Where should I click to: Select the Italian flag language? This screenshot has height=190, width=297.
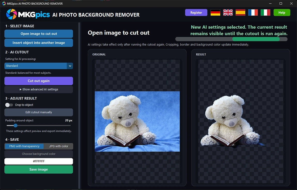point(265,12)
